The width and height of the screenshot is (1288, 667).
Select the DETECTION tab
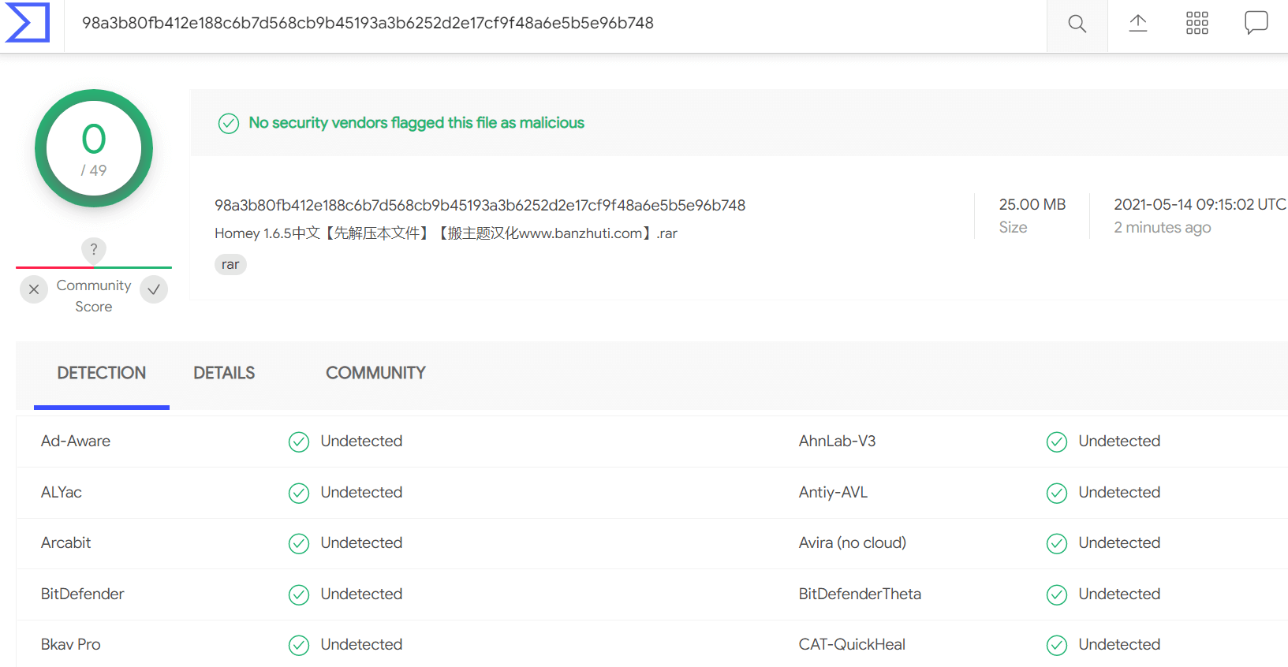point(102,373)
